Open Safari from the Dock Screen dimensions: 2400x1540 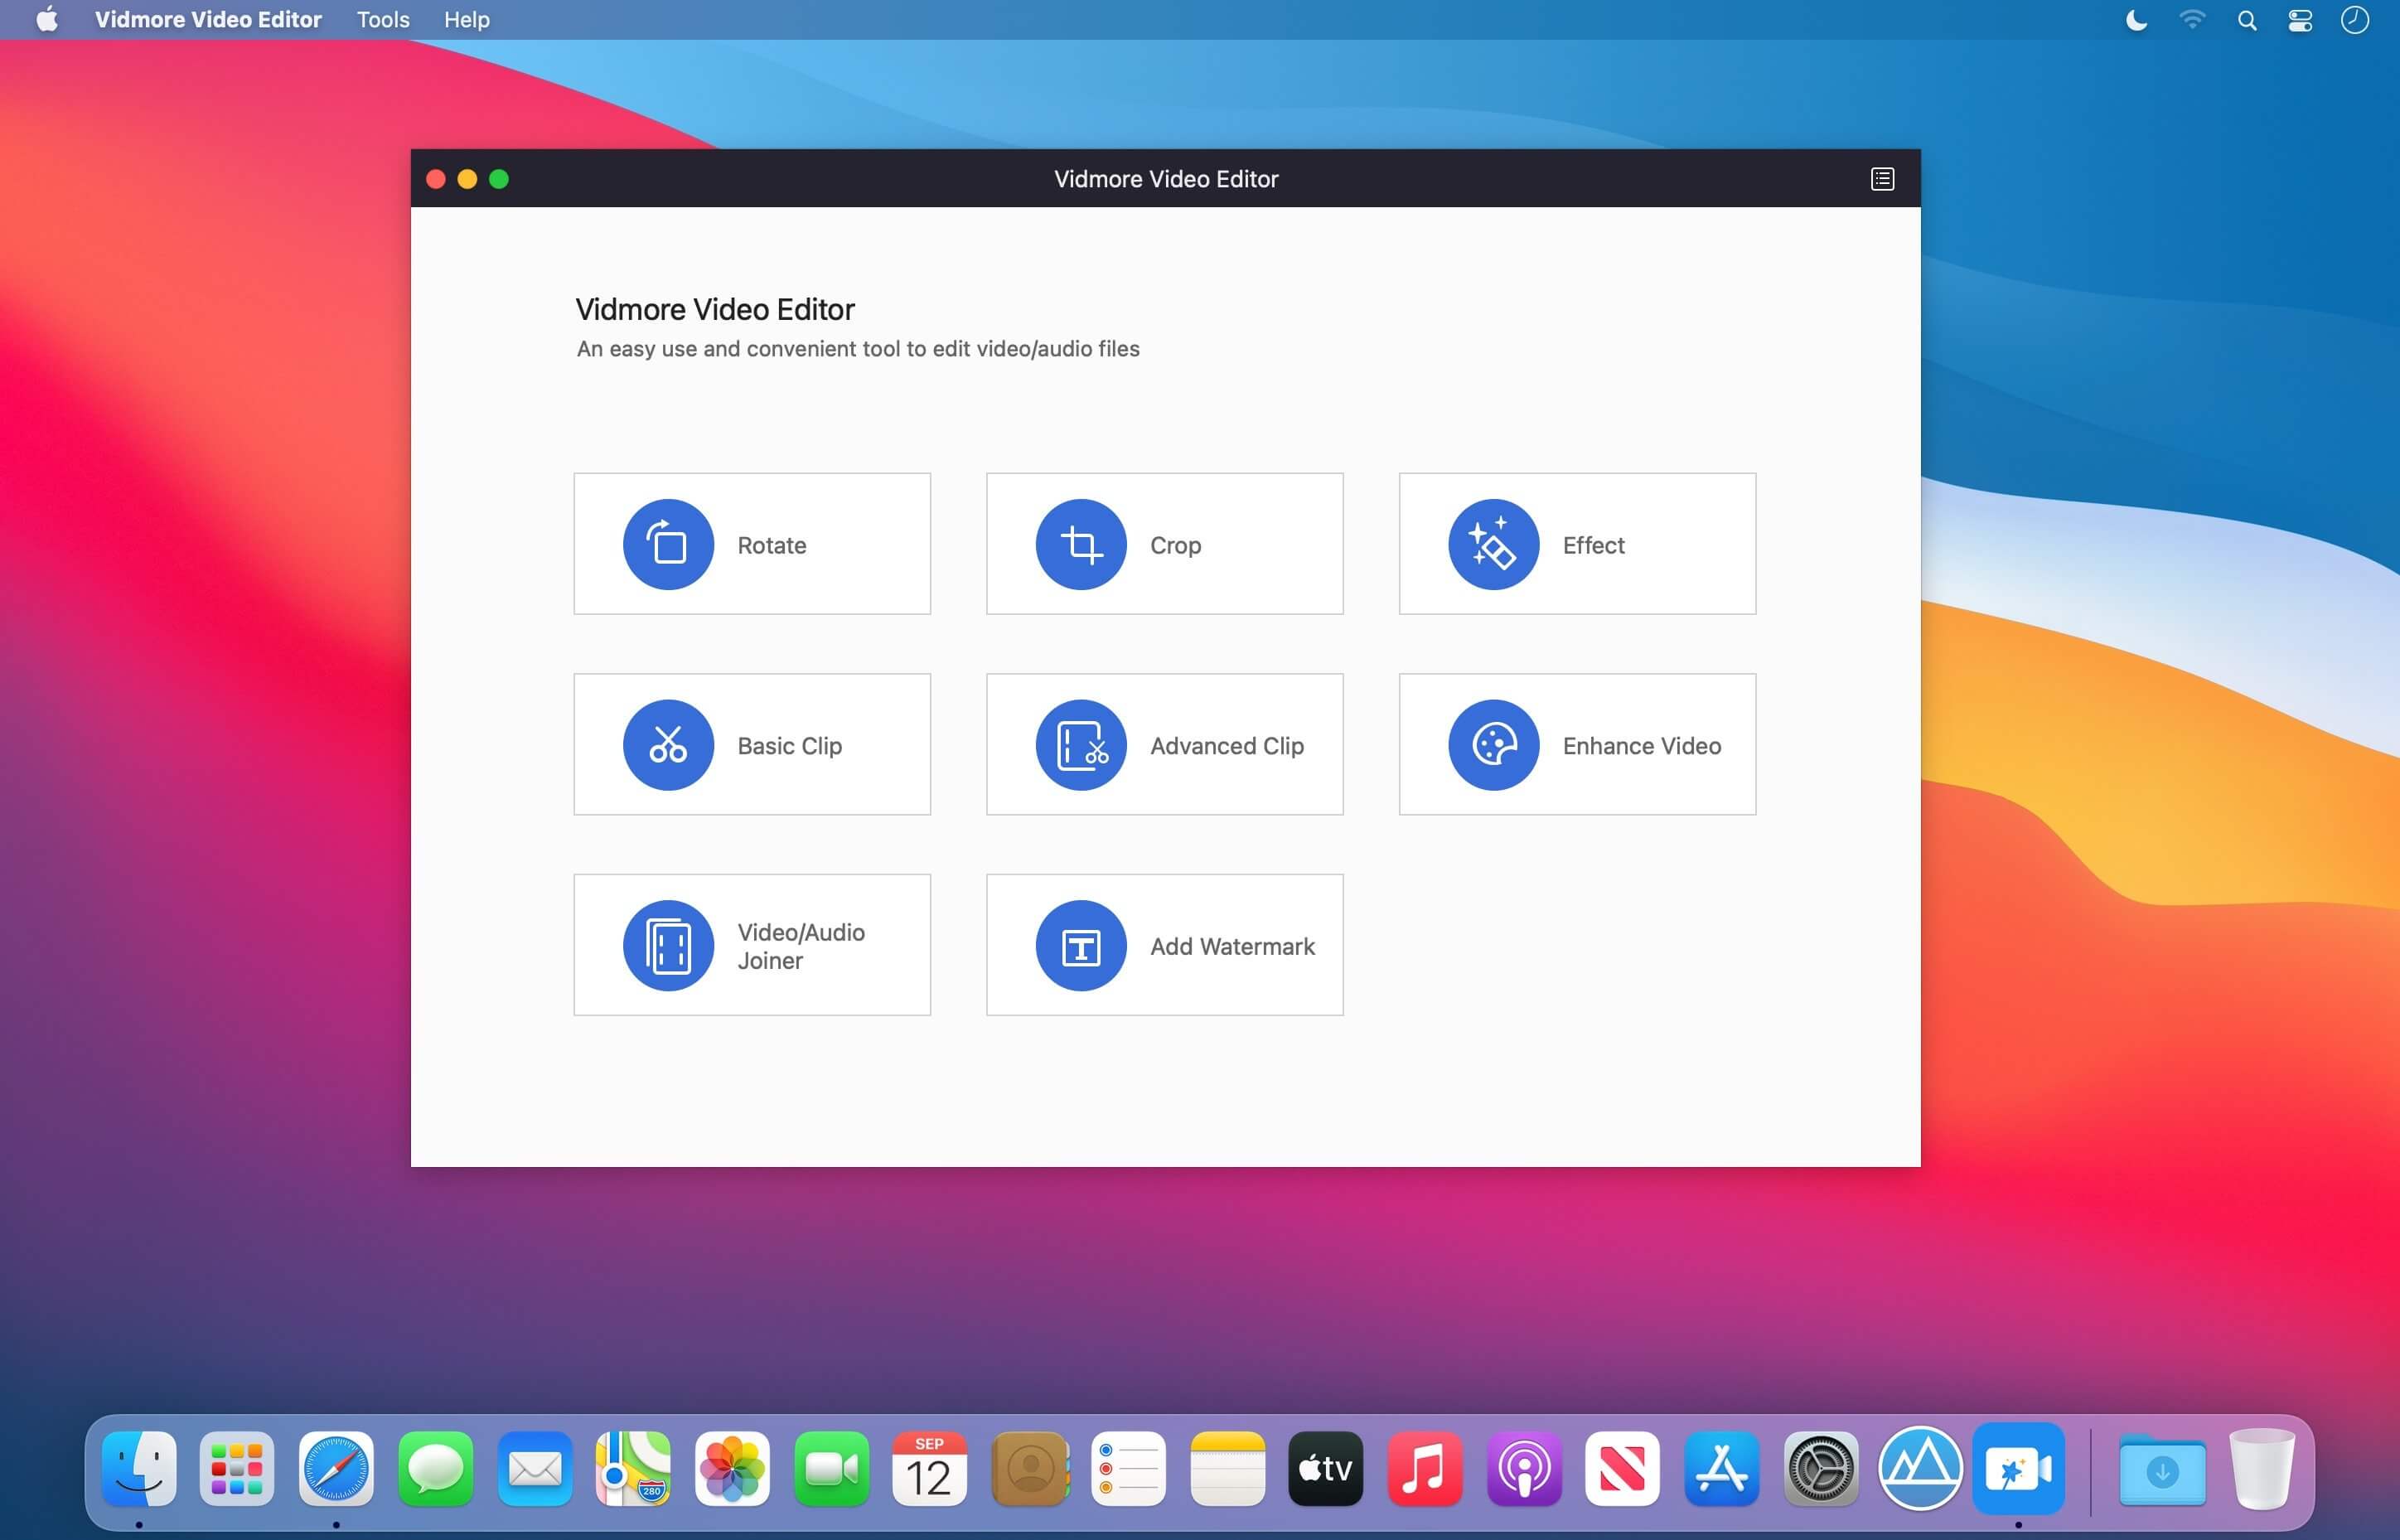(336, 1469)
